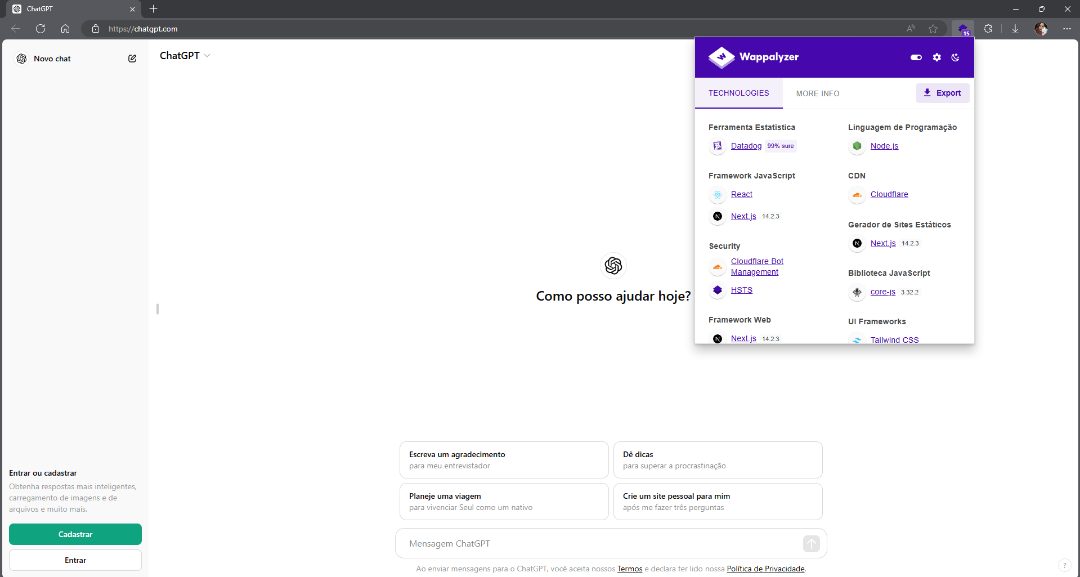Click the sidebar collapse handle
The image size is (1080, 577).
click(x=158, y=309)
